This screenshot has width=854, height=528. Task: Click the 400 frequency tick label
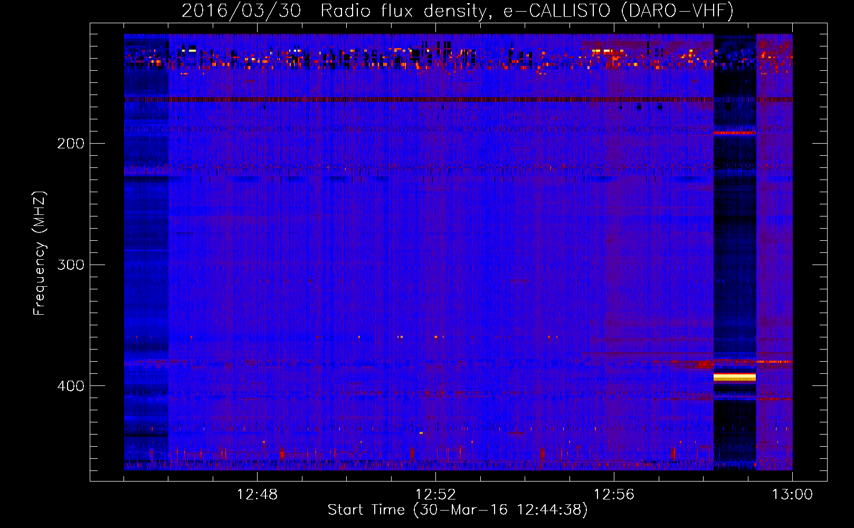71,386
